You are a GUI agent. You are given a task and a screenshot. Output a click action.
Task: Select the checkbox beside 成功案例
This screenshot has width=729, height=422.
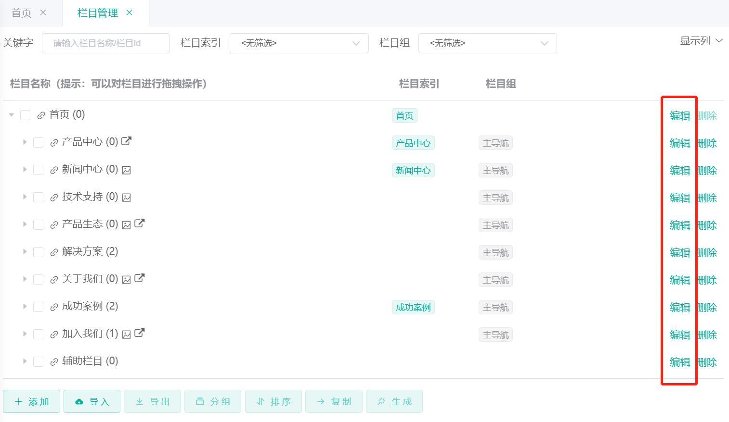[39, 307]
